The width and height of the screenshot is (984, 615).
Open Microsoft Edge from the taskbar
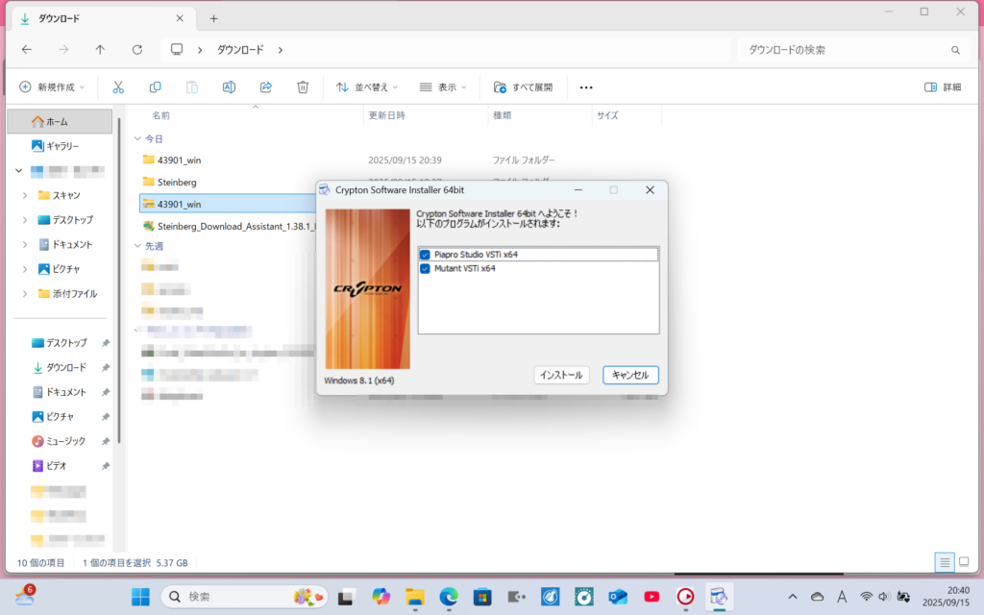pyautogui.click(x=449, y=597)
